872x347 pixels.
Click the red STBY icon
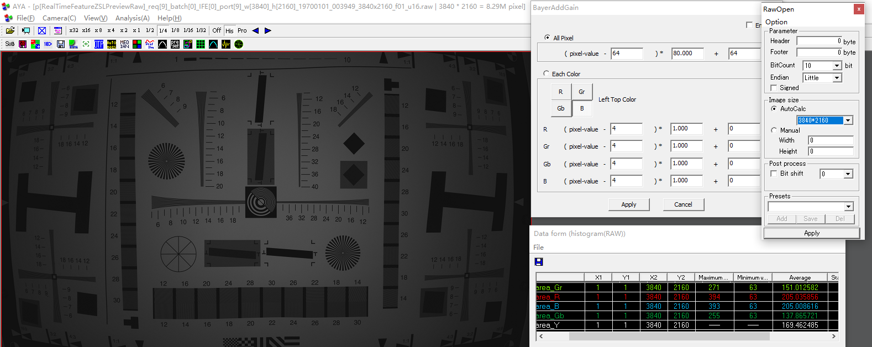23,44
